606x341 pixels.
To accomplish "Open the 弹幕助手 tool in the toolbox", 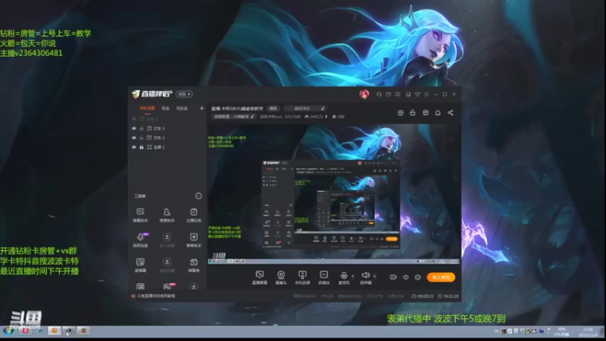I will [x=140, y=214].
